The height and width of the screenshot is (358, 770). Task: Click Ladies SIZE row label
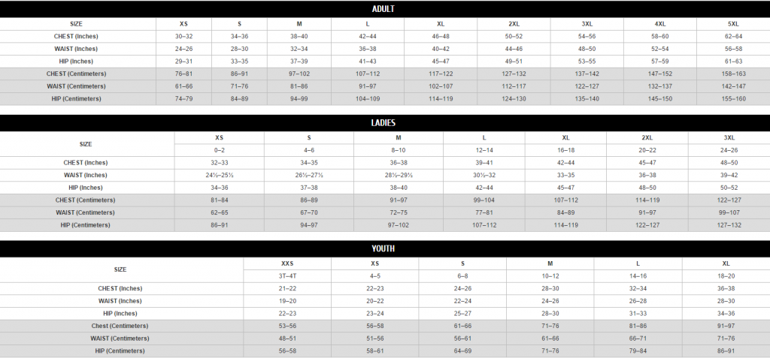[86, 144]
